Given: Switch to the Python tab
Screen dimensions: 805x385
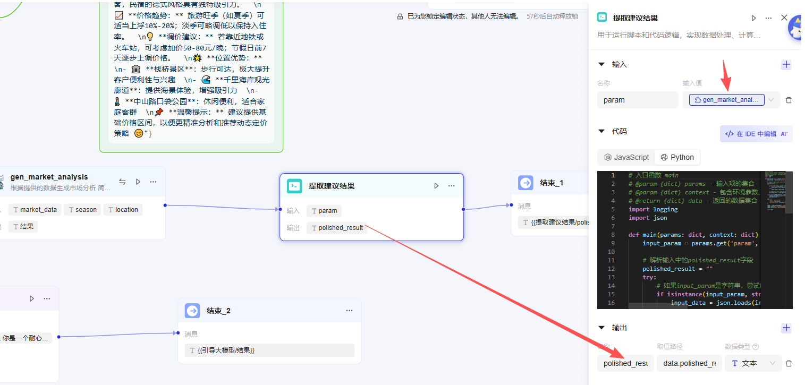Looking at the screenshot, I should click(677, 157).
